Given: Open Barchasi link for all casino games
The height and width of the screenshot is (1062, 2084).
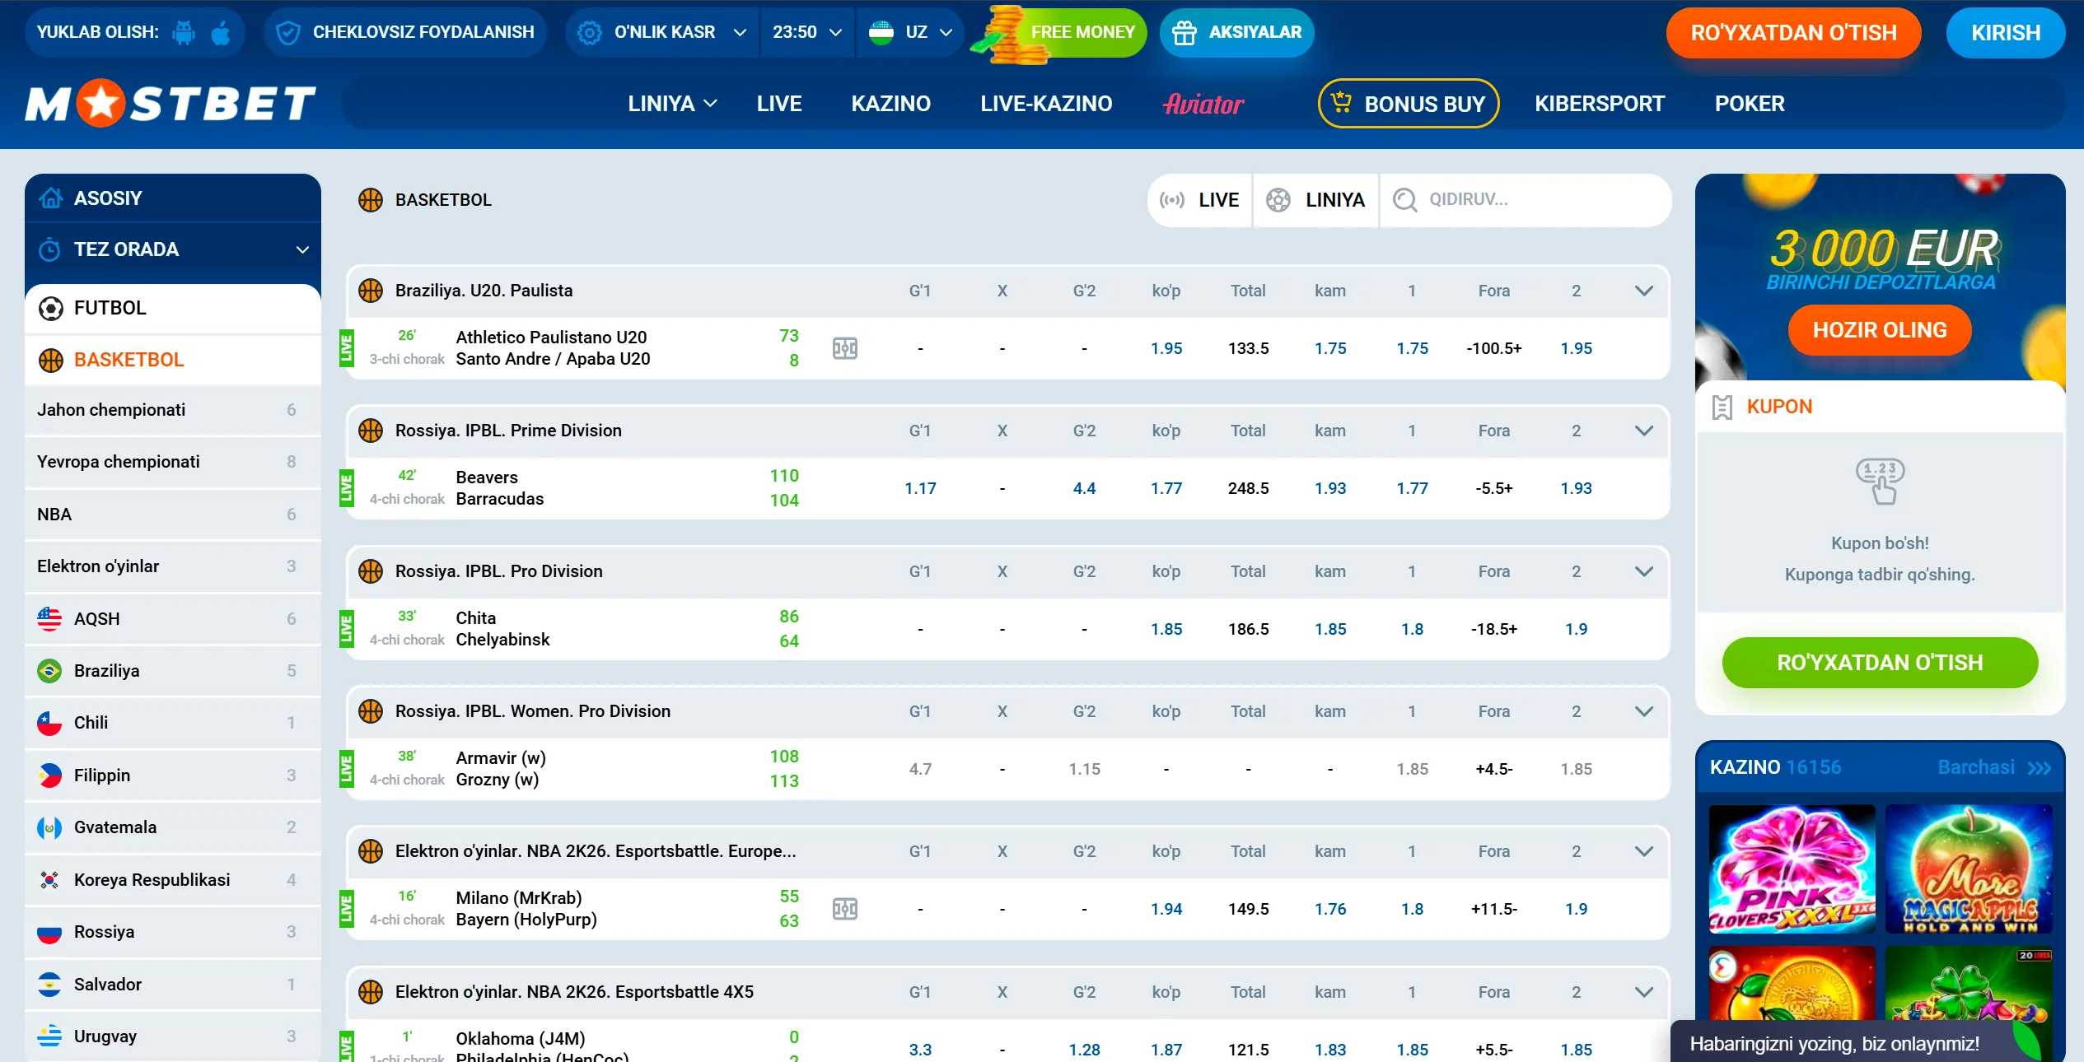Looking at the screenshot, I should (1994, 767).
